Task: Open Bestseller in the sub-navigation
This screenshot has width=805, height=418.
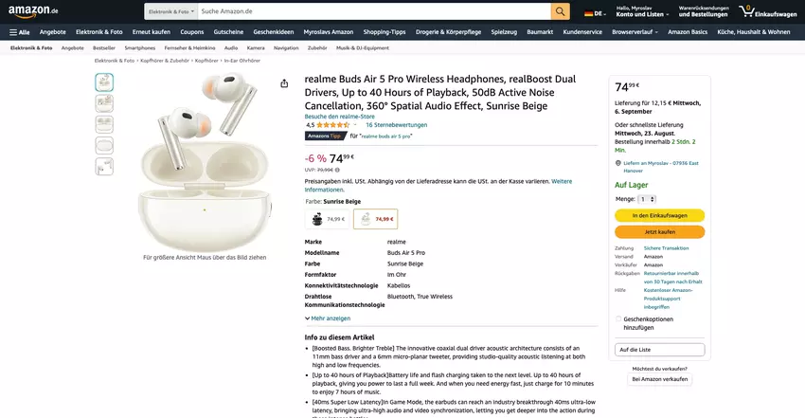Action: click(x=104, y=47)
